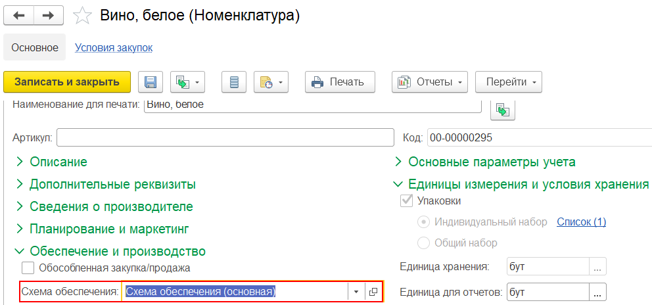Click the ellipsis next to Единица хранения
Screen dimensions: 652x305
click(597, 267)
